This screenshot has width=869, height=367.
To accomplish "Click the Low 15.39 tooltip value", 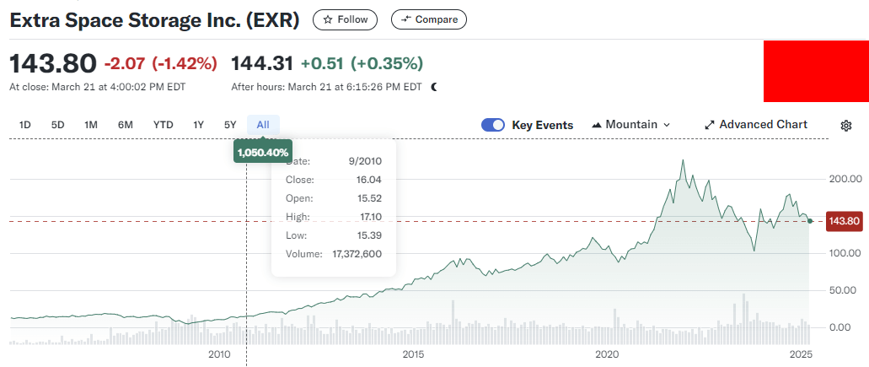I will (370, 235).
